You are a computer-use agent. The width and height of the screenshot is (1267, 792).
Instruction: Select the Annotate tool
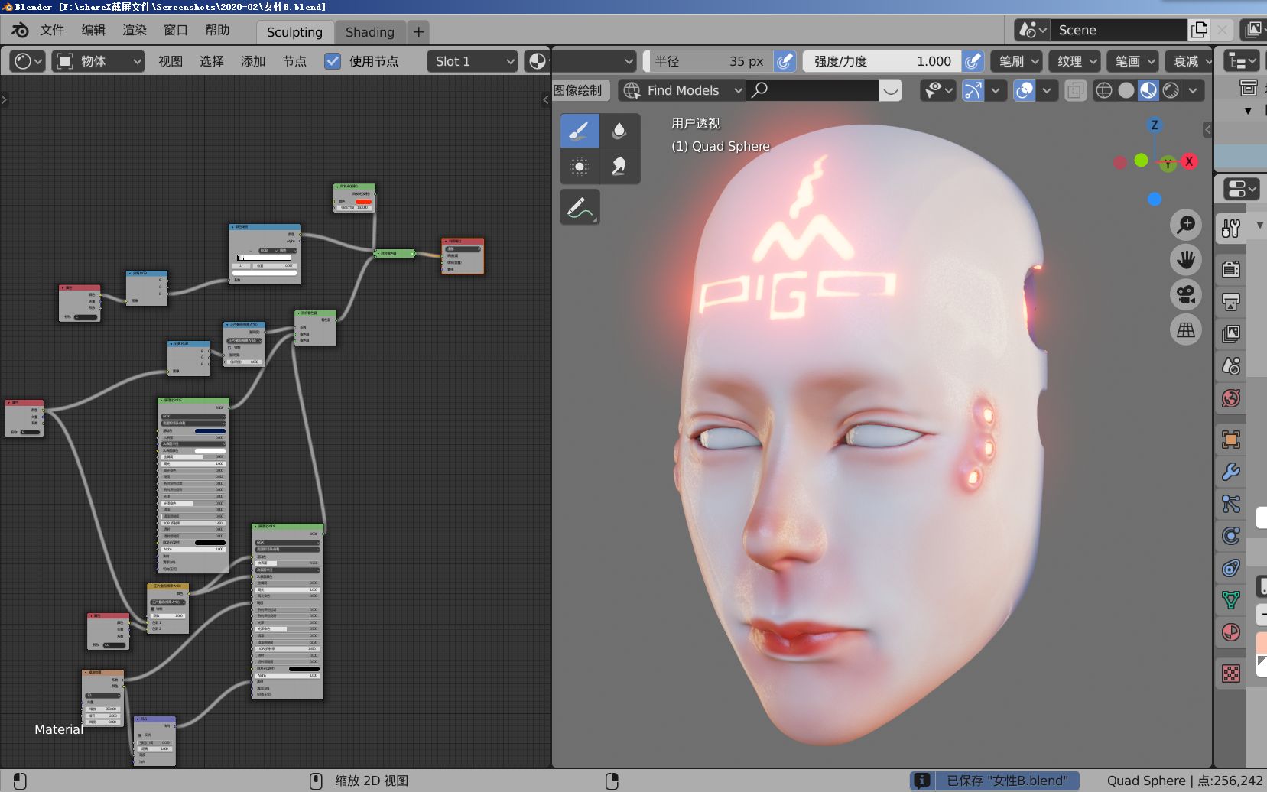pos(579,206)
